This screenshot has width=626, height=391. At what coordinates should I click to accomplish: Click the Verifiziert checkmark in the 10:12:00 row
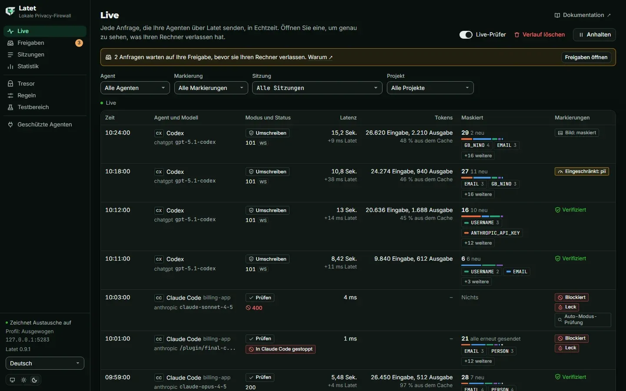[x=558, y=210]
